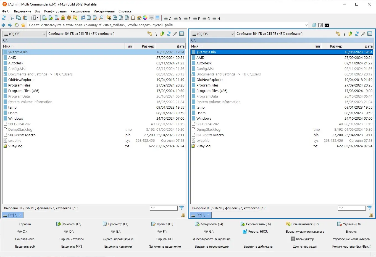Screen dimensions: 376x257
Task: Click the Copy icon beside the scissors
Action: coord(18,18)
